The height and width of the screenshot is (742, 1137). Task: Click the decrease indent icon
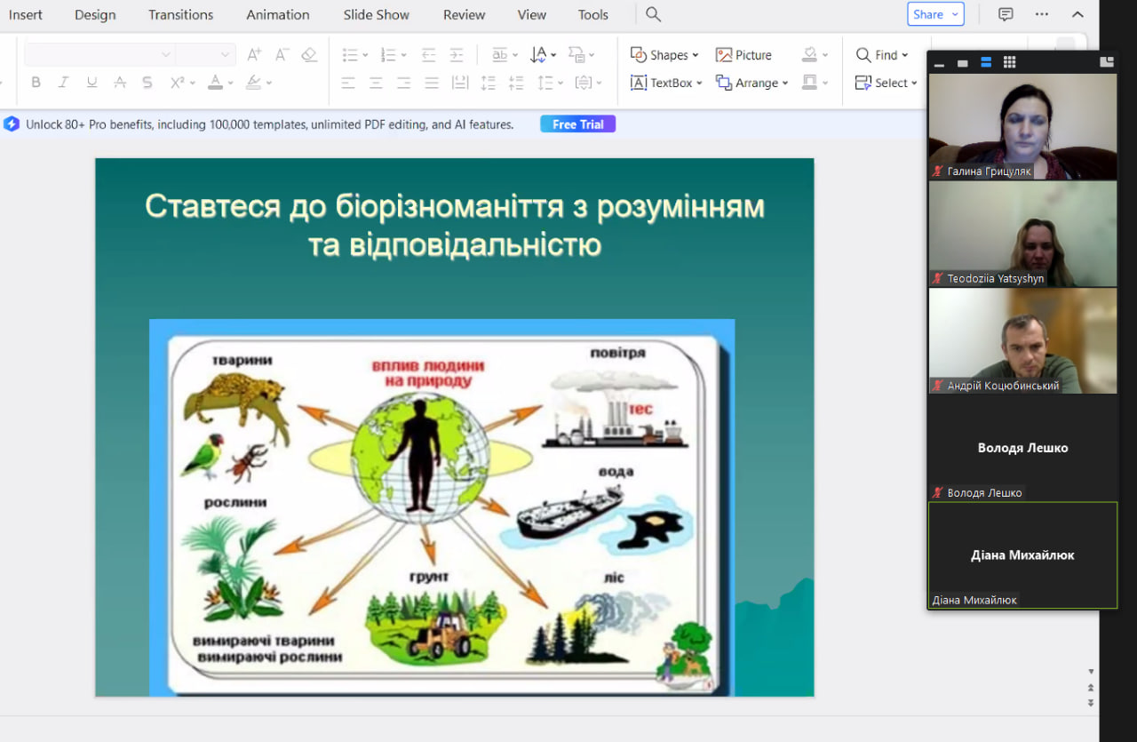428,55
